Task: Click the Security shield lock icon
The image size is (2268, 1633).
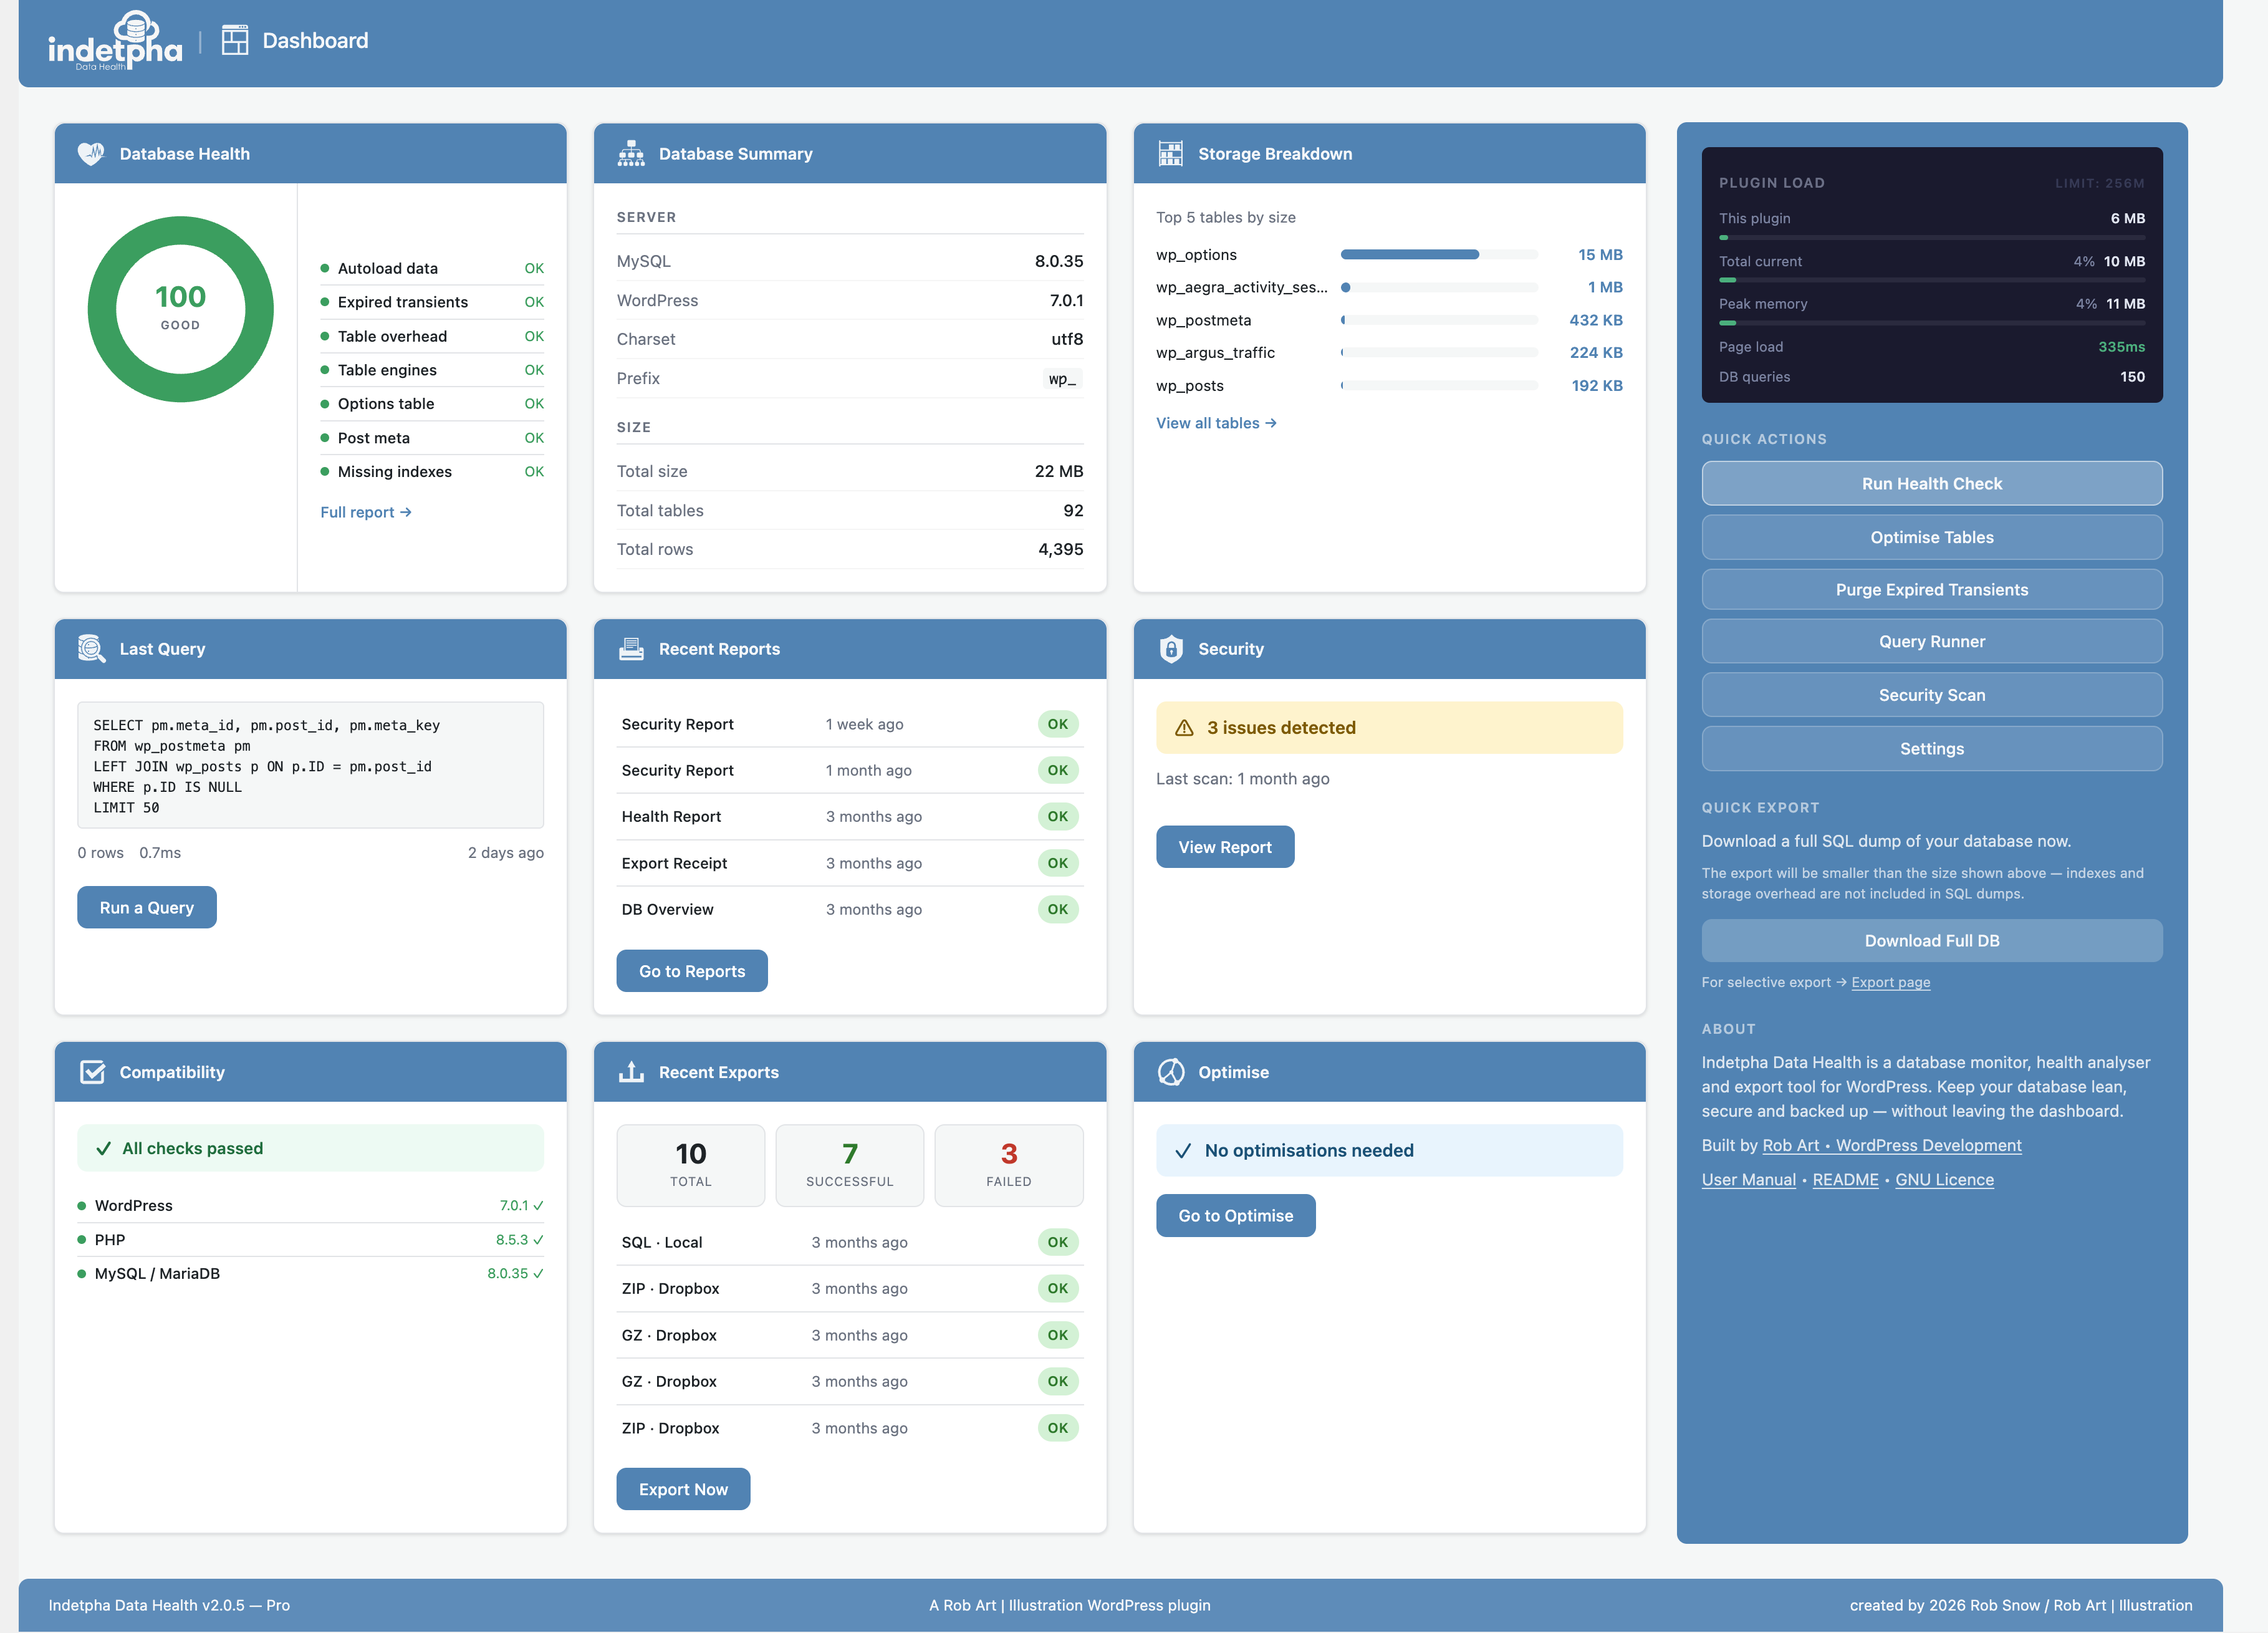Action: click(1171, 649)
